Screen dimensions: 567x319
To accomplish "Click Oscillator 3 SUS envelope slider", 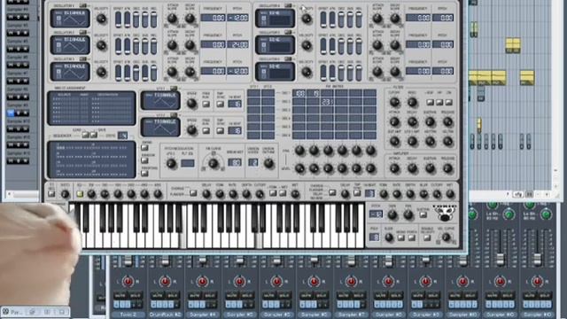I will coord(145,73).
